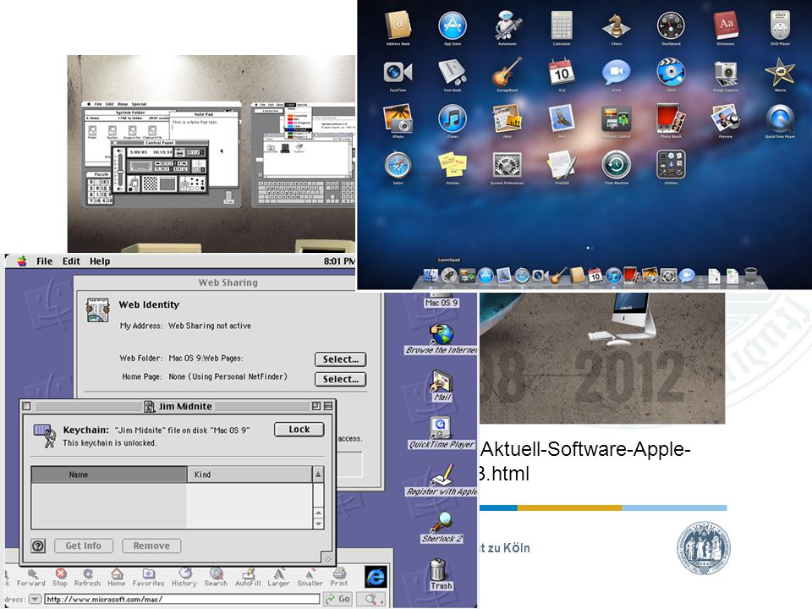Lock the Jim Midnite keychain

coord(299,430)
